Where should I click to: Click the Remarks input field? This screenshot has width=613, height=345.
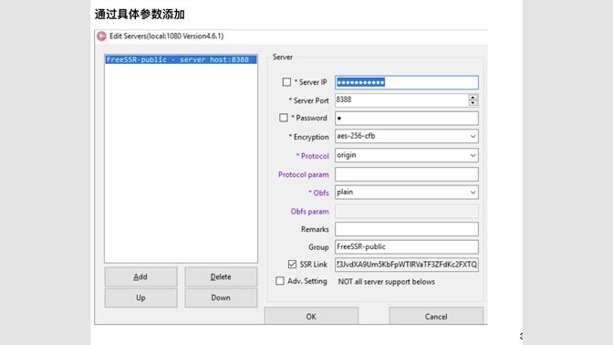click(407, 229)
